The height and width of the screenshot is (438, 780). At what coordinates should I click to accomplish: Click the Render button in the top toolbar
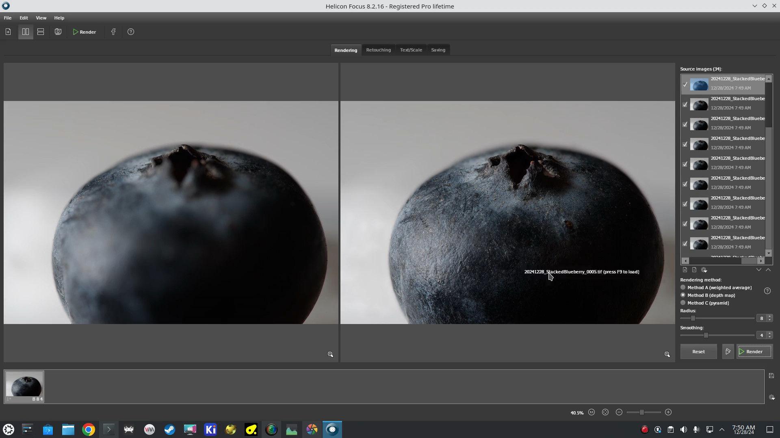84,32
